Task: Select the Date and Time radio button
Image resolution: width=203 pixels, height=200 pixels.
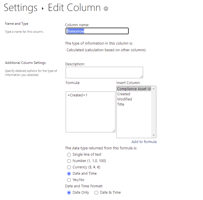Action: point(69,174)
